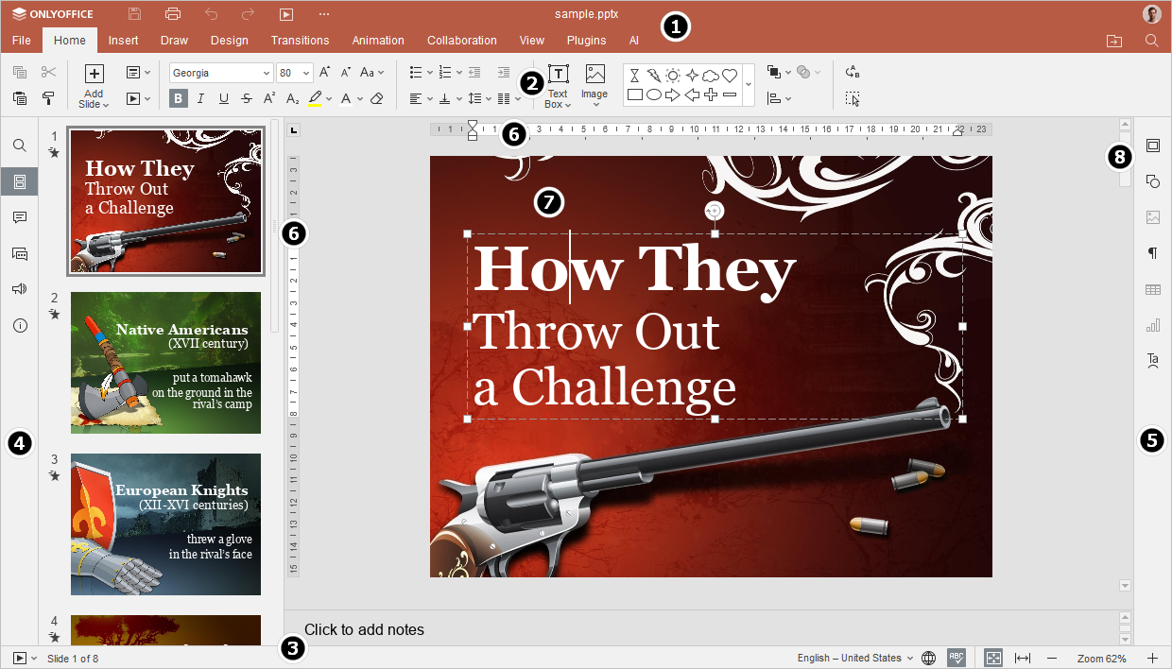1172x669 pixels.
Task: Open Table settings in the right sidebar
Action: pyautogui.click(x=1153, y=289)
